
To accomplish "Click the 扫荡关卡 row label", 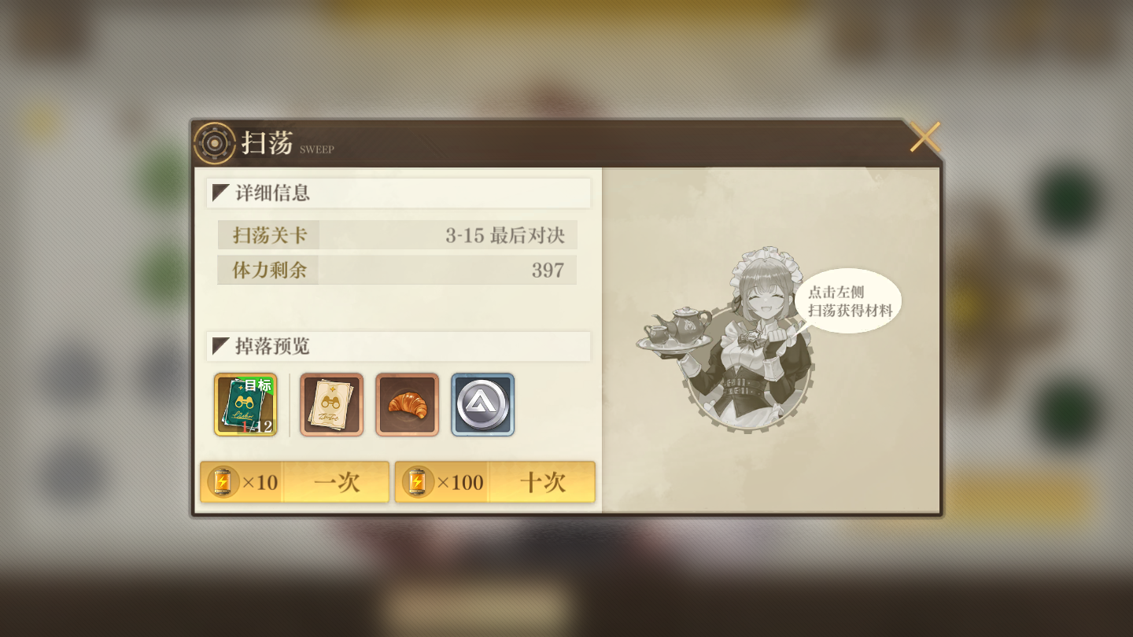I will (x=269, y=235).
